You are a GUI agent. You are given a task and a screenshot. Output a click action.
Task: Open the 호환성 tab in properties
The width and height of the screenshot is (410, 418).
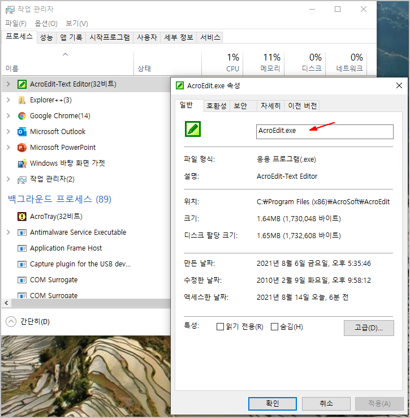pyautogui.click(x=217, y=106)
